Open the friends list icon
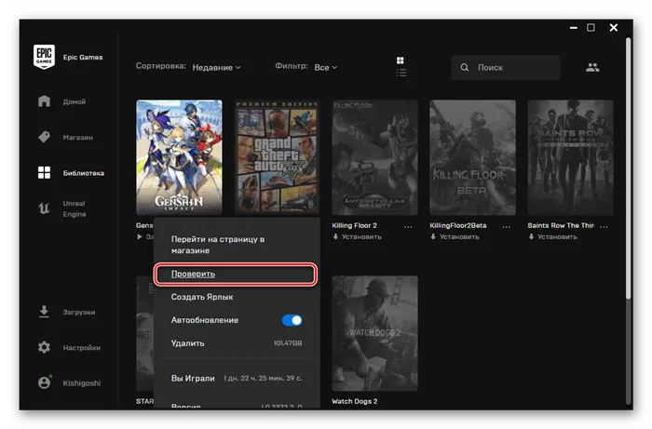The image size is (652, 429). coord(592,68)
